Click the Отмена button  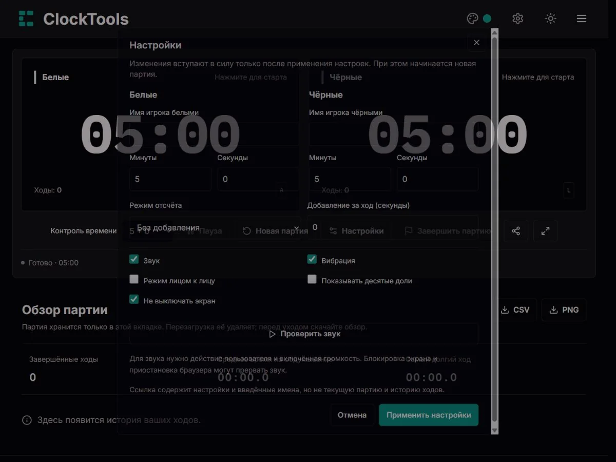click(x=352, y=415)
